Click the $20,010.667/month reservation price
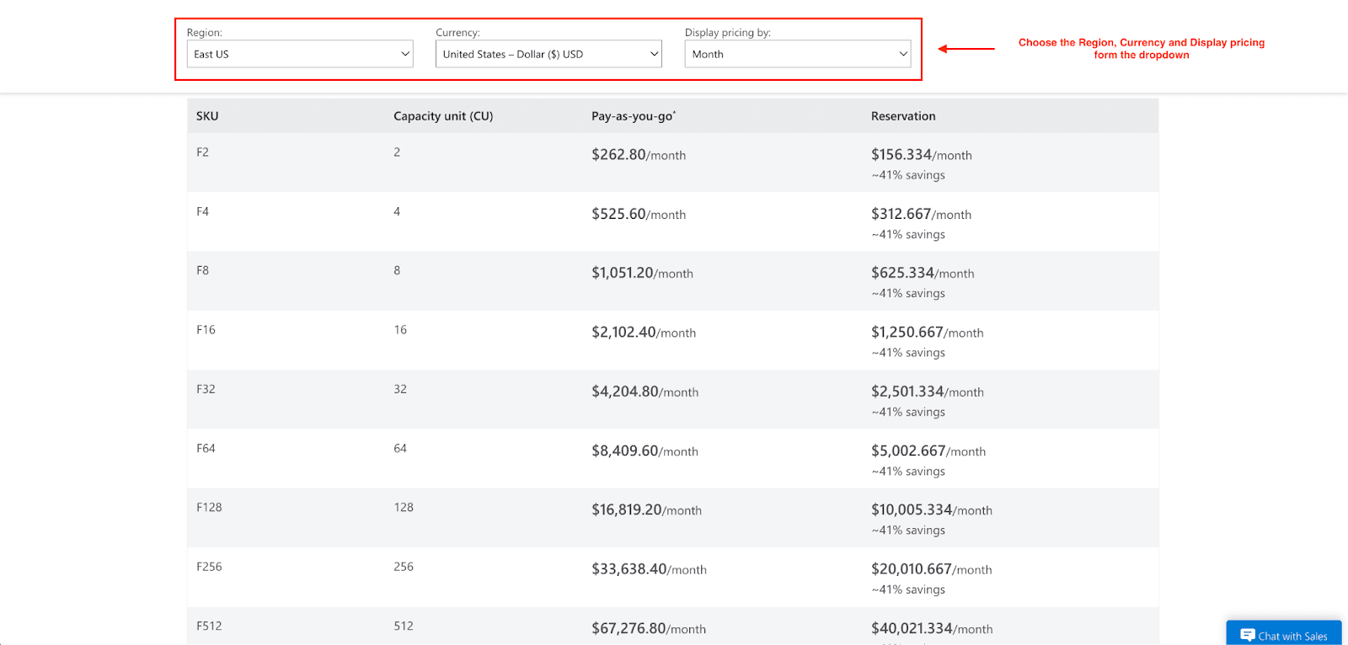 [931, 569]
